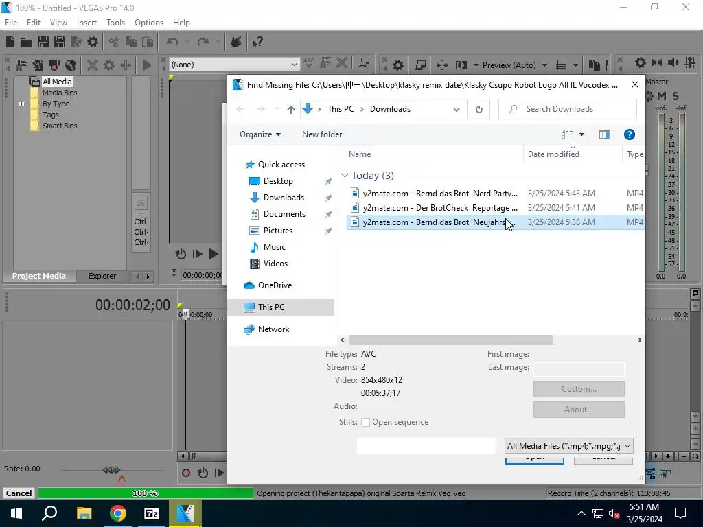Click the Paste clipboard icon

click(x=148, y=42)
